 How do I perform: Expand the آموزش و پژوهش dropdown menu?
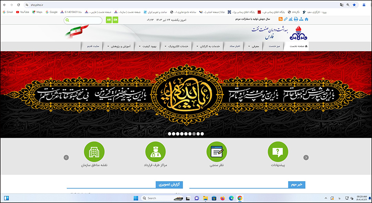[119, 46]
